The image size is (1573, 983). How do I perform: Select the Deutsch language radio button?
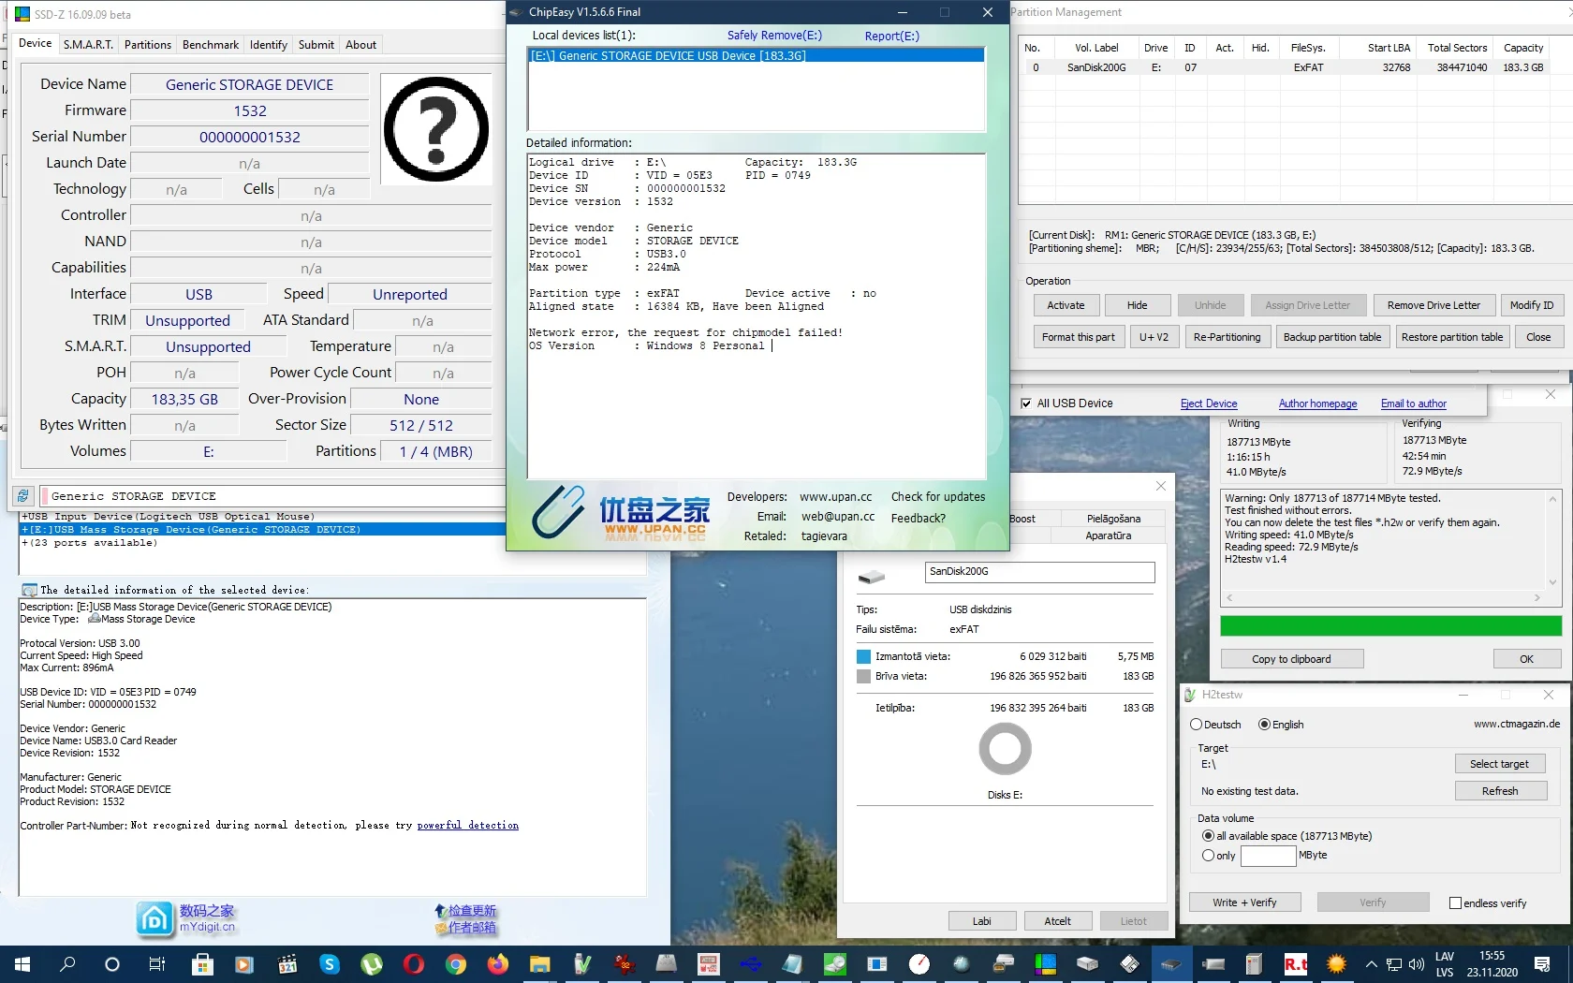click(x=1197, y=725)
